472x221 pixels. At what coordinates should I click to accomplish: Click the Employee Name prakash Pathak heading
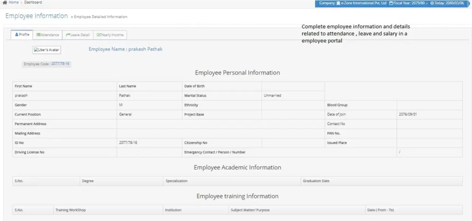tap(125, 49)
